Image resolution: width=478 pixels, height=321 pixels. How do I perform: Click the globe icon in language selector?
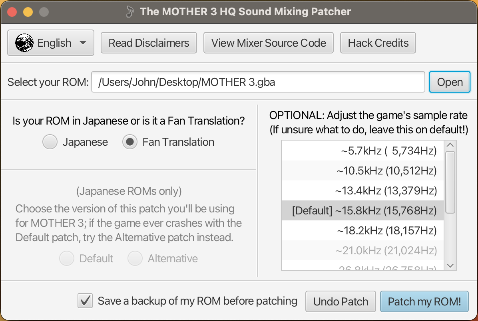[24, 43]
